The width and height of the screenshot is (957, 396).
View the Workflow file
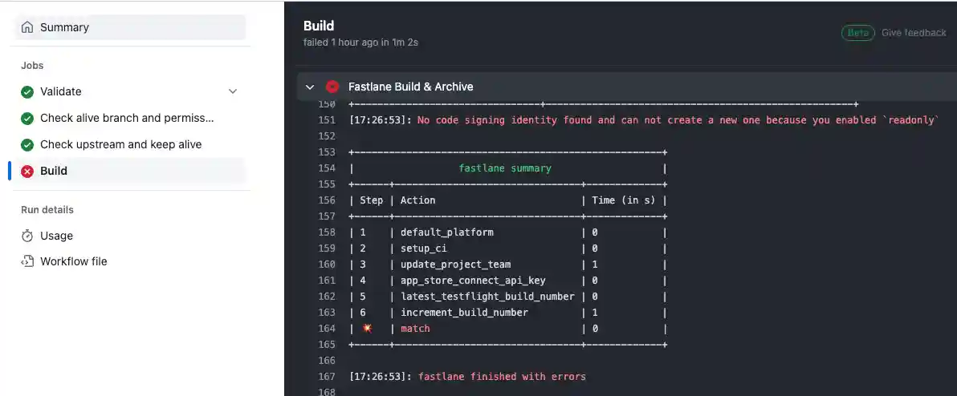point(73,261)
